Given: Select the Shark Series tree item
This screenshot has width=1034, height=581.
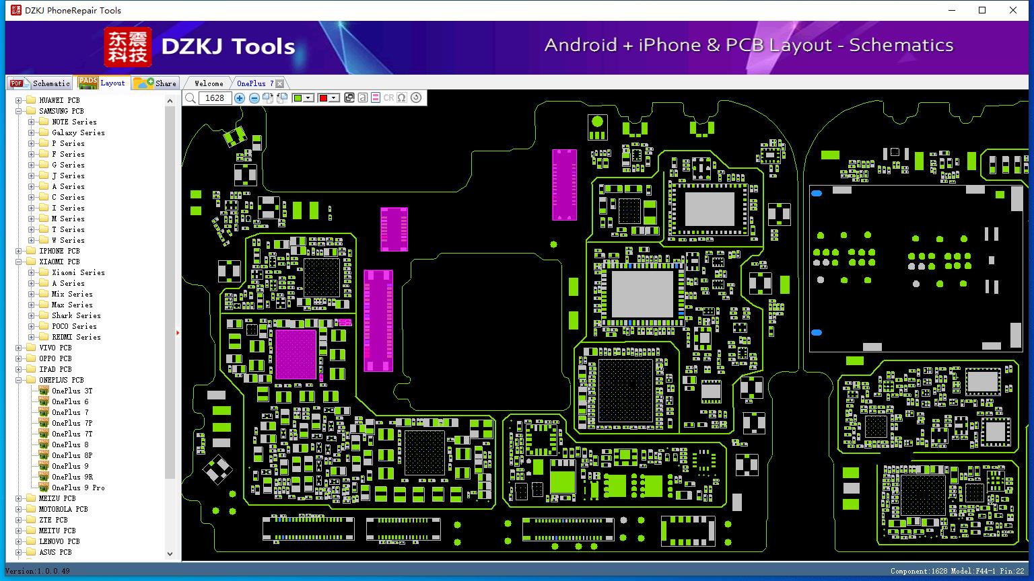Looking at the screenshot, I should [76, 316].
